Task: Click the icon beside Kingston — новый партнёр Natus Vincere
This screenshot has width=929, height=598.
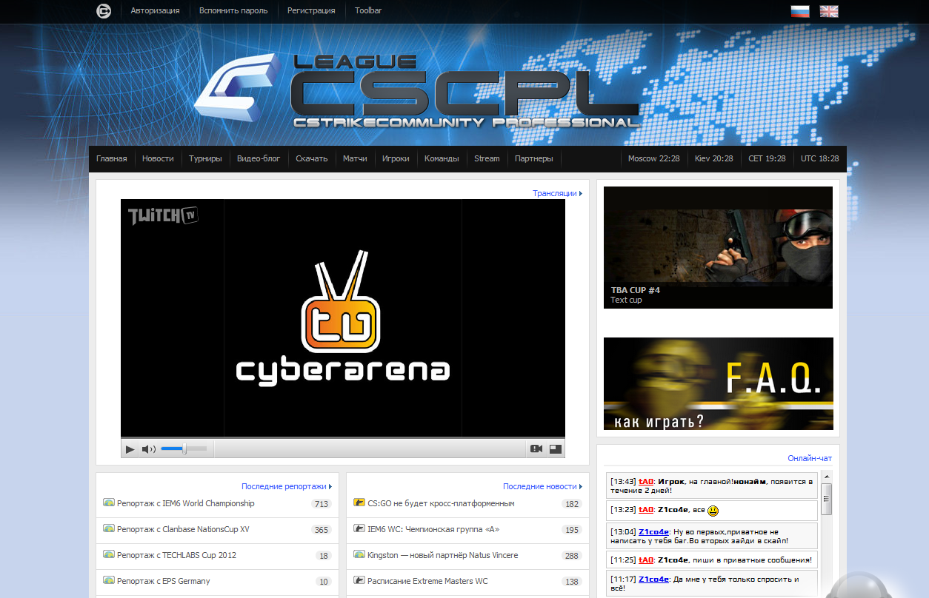Action: tap(359, 555)
